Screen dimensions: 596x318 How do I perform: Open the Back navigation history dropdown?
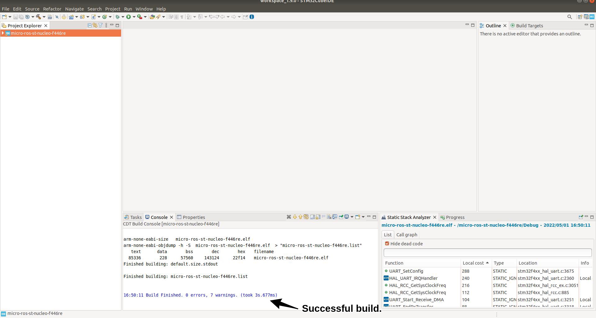[228, 17]
